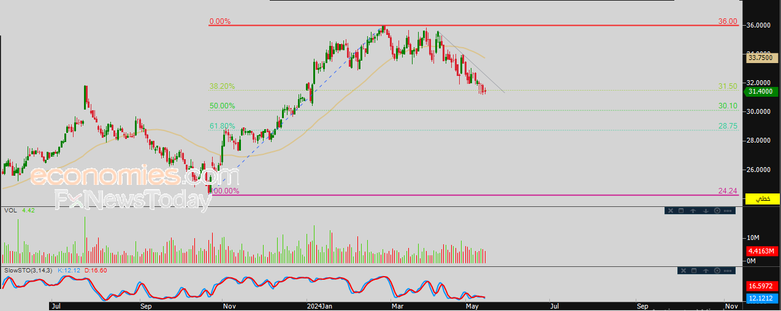The image size is (781, 311).
Task: Move the VOL panel down
Action: pos(705,211)
